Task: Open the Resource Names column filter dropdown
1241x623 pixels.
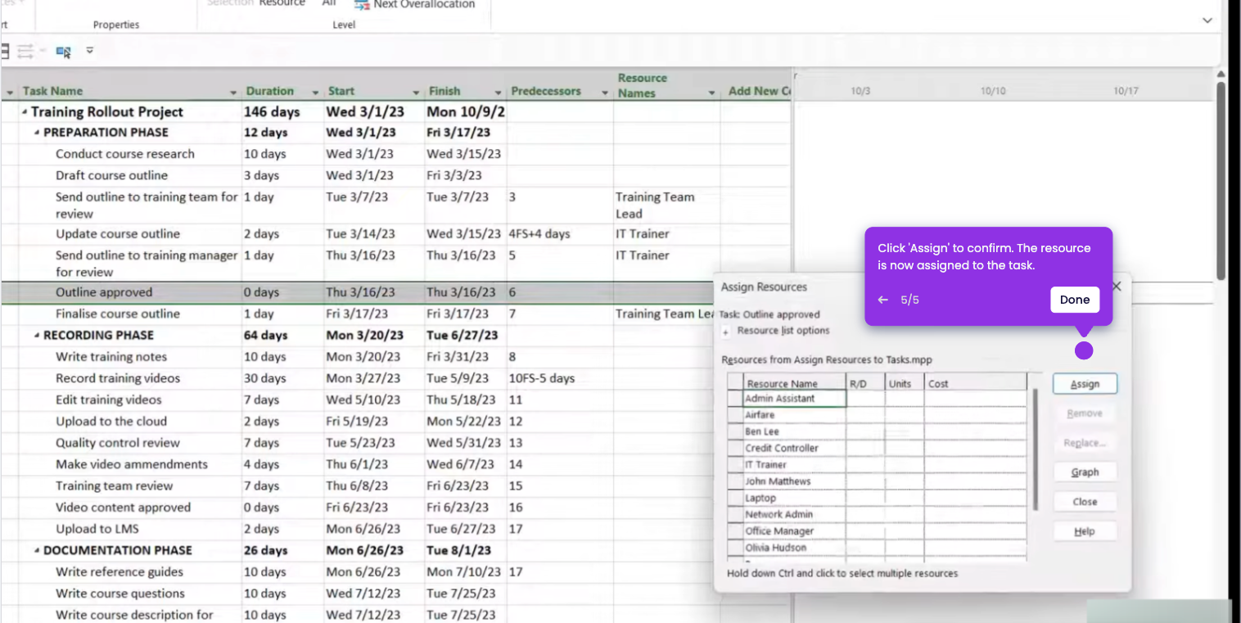Action: [x=711, y=93]
